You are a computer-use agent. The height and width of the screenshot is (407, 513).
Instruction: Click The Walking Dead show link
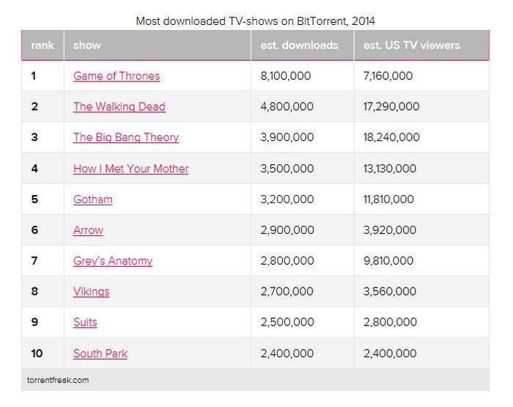click(x=119, y=106)
